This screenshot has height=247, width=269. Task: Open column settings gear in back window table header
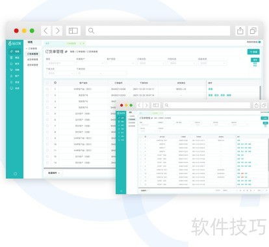55,83
